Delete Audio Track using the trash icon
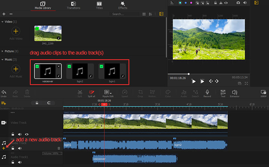Screen dimensions: 269x167 pos(59,148)
